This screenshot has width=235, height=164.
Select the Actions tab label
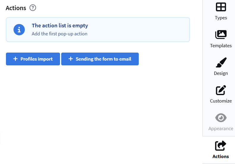pos(221,157)
